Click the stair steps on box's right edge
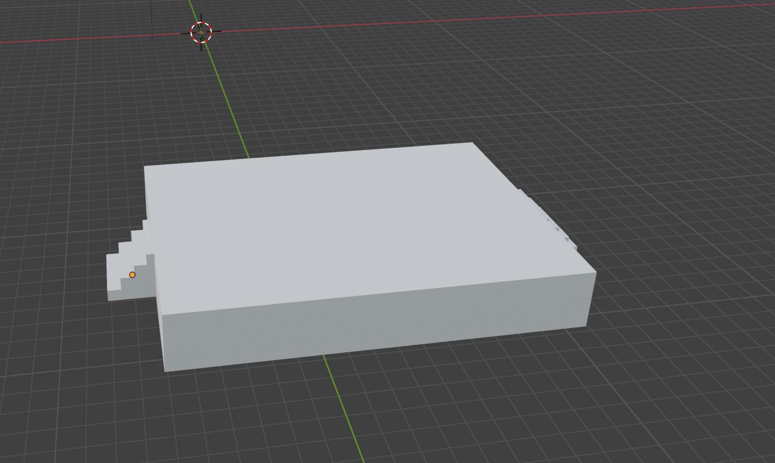This screenshot has height=463, width=775. click(x=550, y=220)
